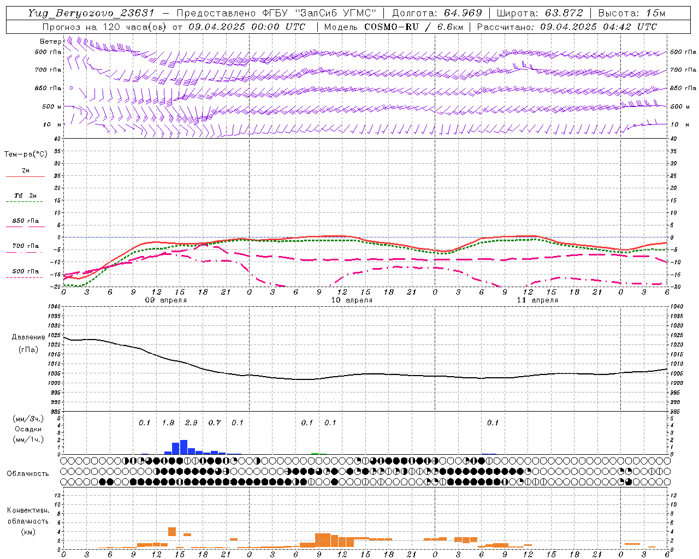Click the 'Облачность' cloud cover label
Viewport: 699px width, 559px height.
(x=28, y=474)
